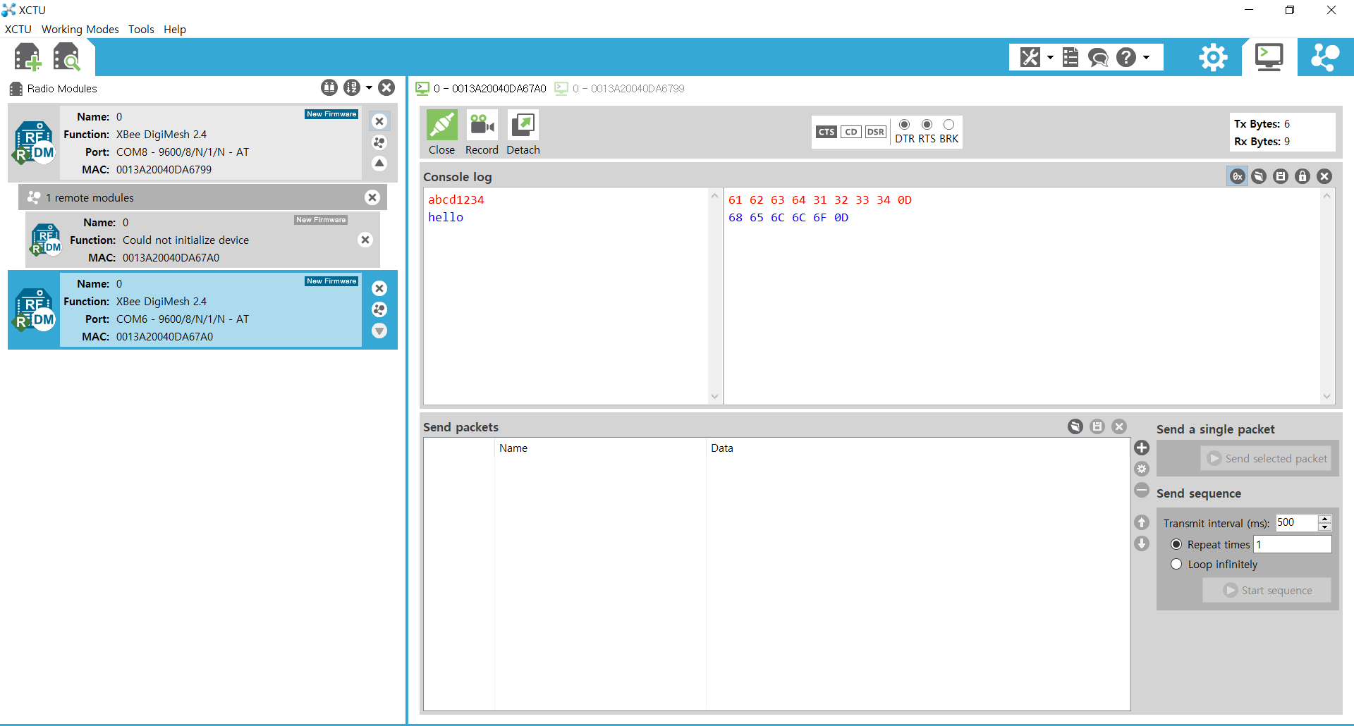Start recording the console session
1354x726 pixels.
pyautogui.click(x=482, y=133)
